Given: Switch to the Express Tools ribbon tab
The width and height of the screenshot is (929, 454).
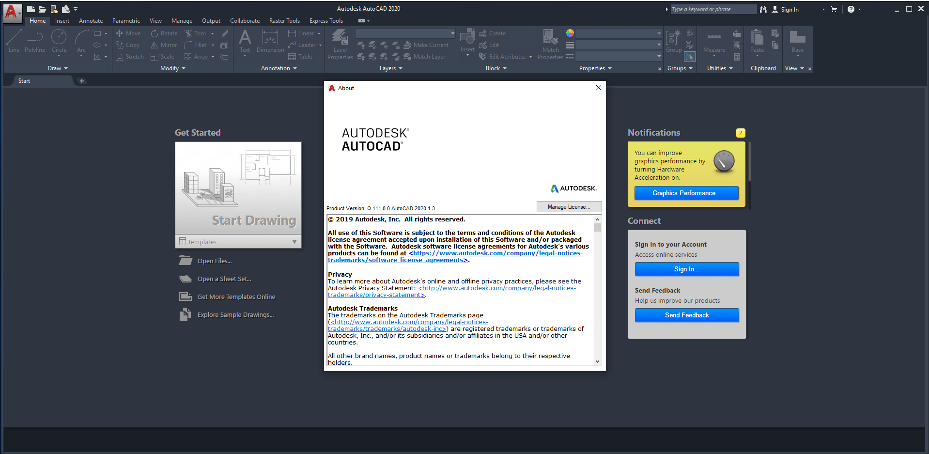Looking at the screenshot, I should (x=326, y=21).
